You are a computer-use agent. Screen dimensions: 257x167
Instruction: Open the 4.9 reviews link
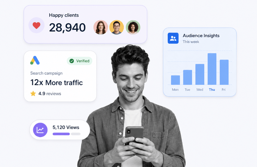(x=50, y=94)
